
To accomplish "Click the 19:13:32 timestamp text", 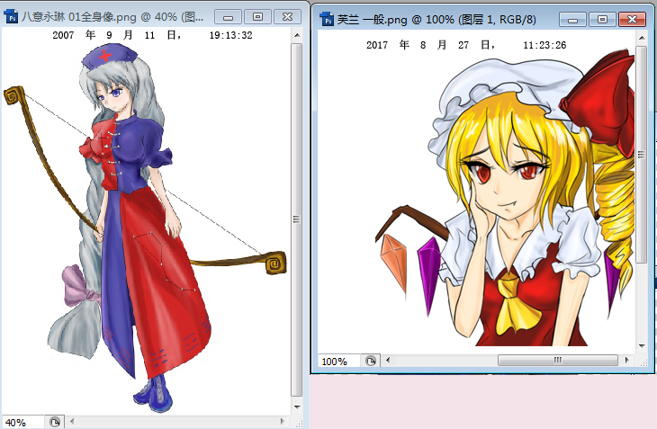I will [231, 35].
